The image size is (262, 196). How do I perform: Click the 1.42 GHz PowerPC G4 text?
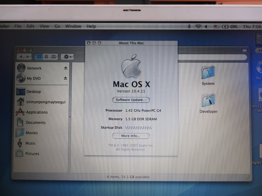pyautogui.click(x=143, y=111)
